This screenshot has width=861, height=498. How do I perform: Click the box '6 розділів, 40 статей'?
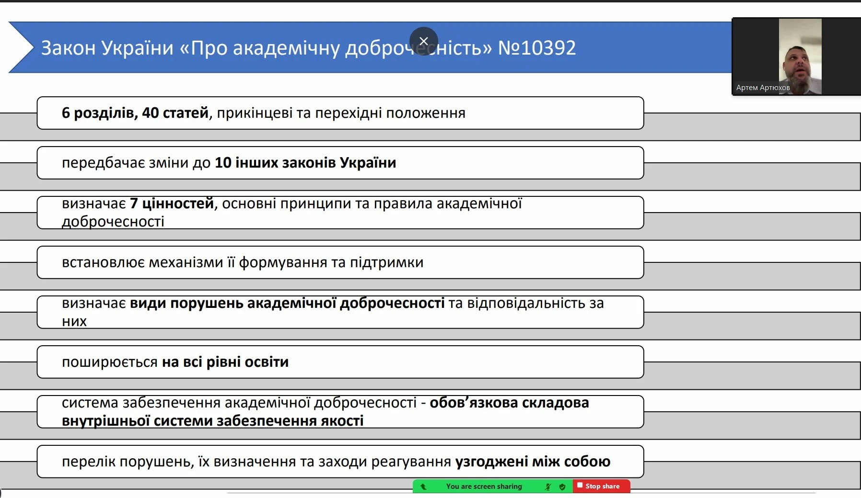pos(340,113)
